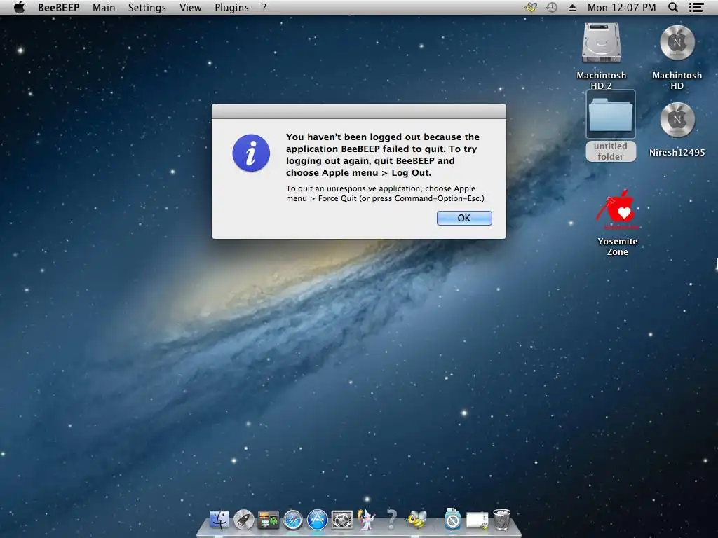Open the Plugins menu
Screen dimensions: 718x538
click(231, 7)
